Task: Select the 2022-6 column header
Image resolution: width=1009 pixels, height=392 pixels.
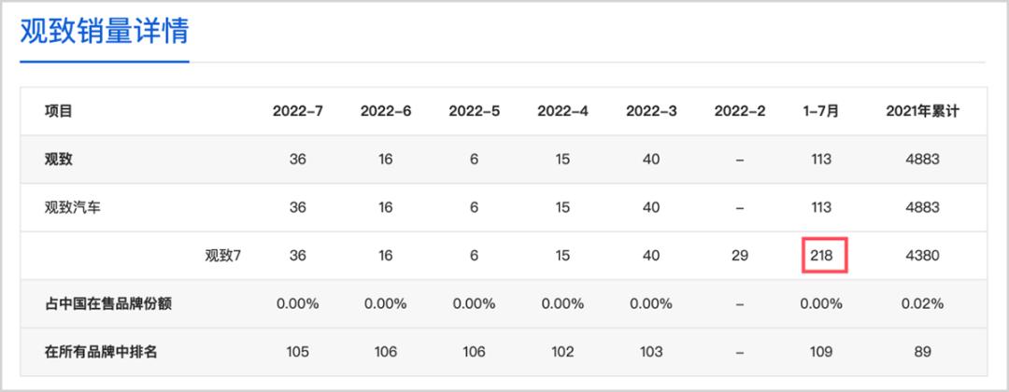Action: pos(386,111)
